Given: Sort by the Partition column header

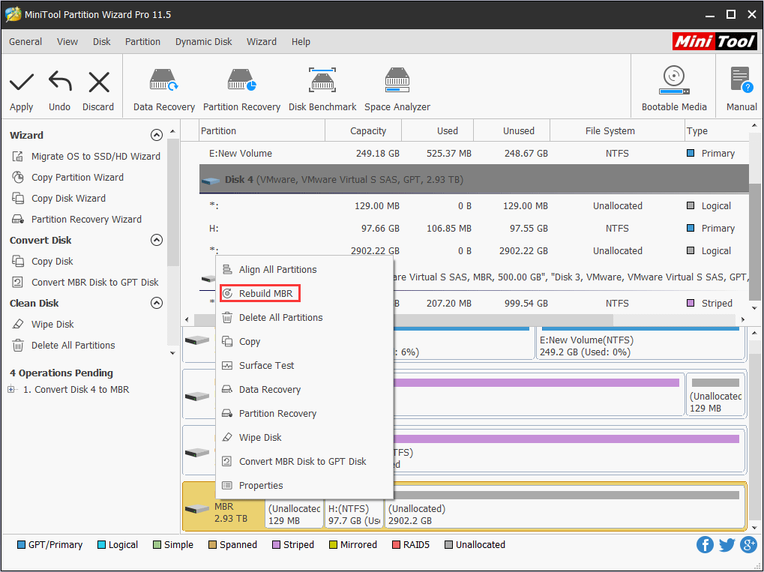Looking at the screenshot, I should point(262,130).
